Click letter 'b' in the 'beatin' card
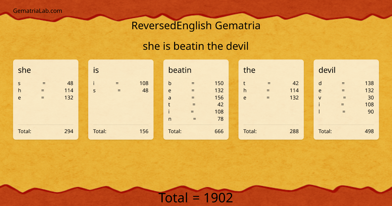Viewport: 392px width, 206px height. click(170, 83)
